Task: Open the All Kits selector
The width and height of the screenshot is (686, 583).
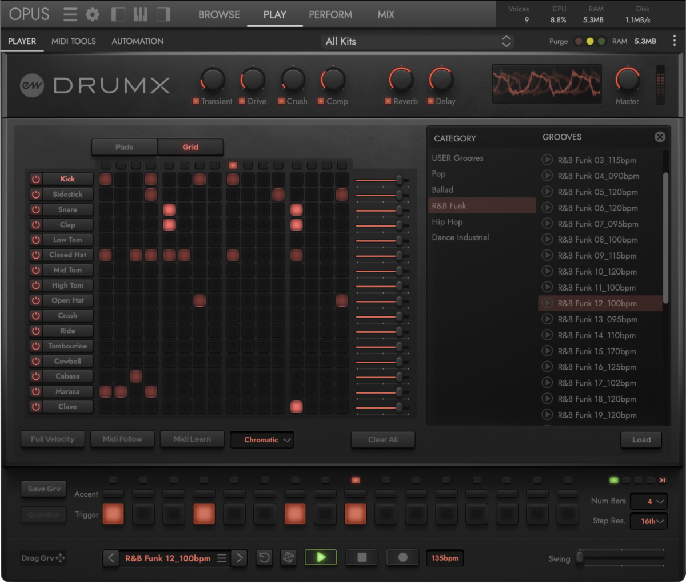Action: [x=417, y=41]
